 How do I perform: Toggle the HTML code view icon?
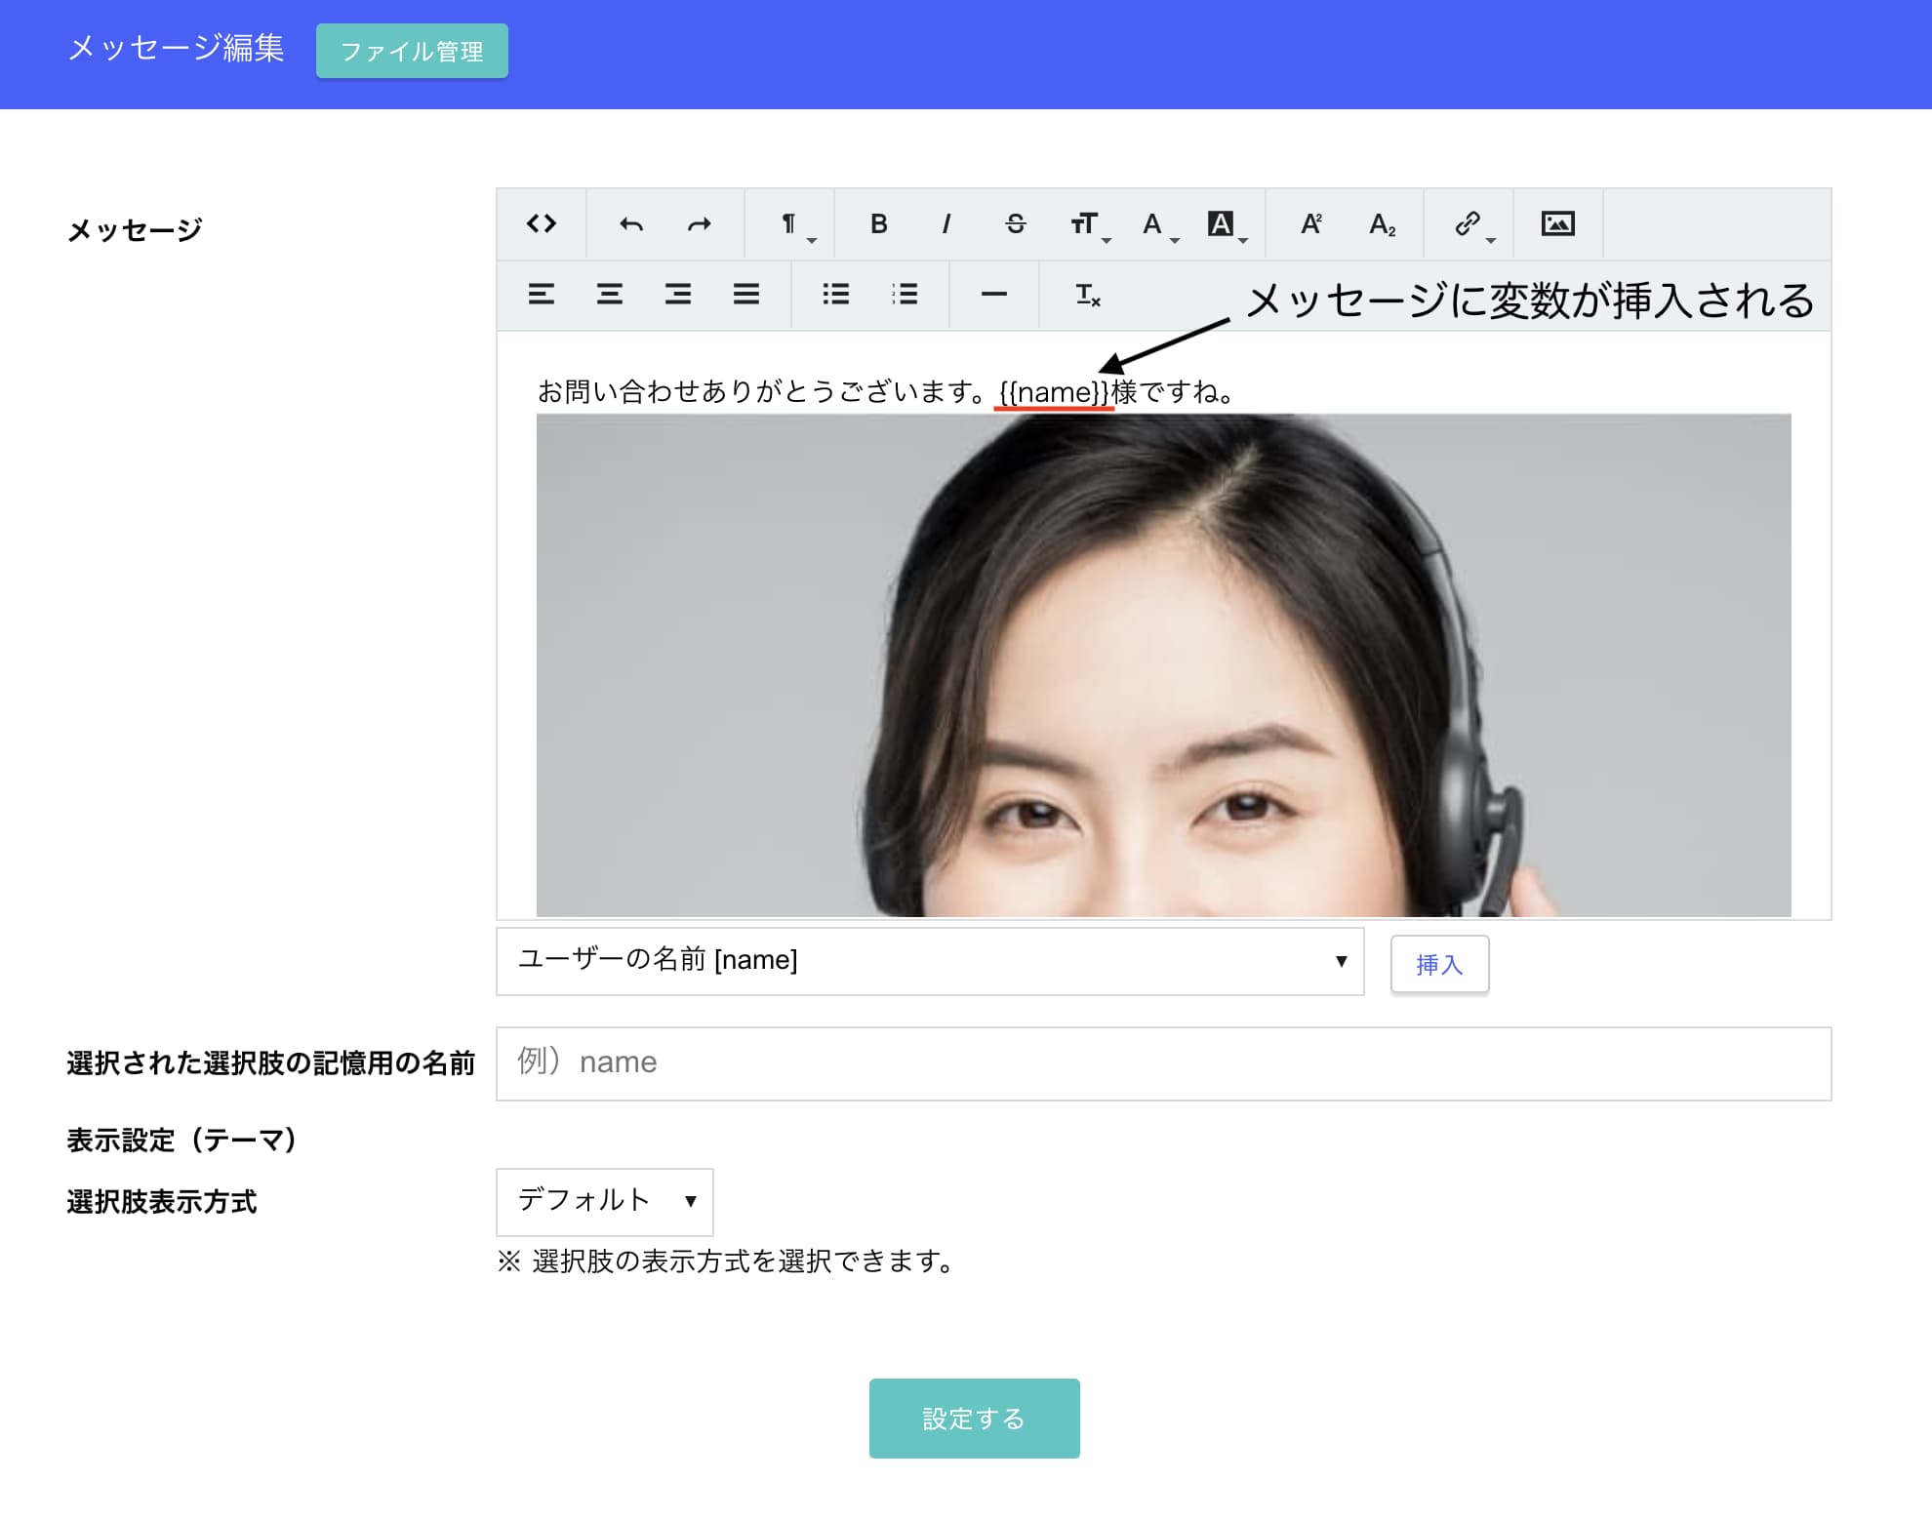pos(542,224)
